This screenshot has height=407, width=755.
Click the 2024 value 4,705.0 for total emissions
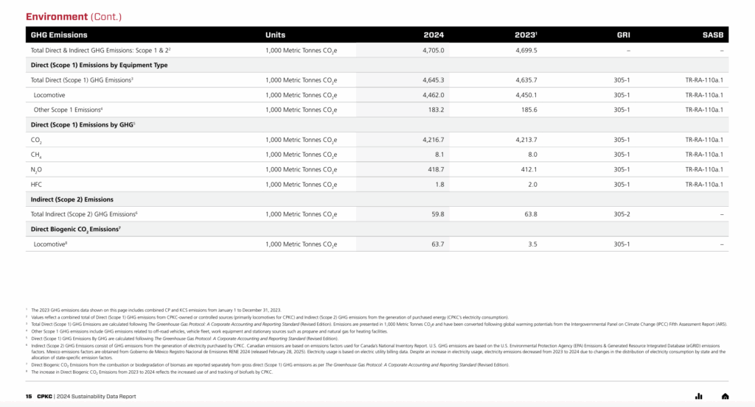click(x=433, y=50)
